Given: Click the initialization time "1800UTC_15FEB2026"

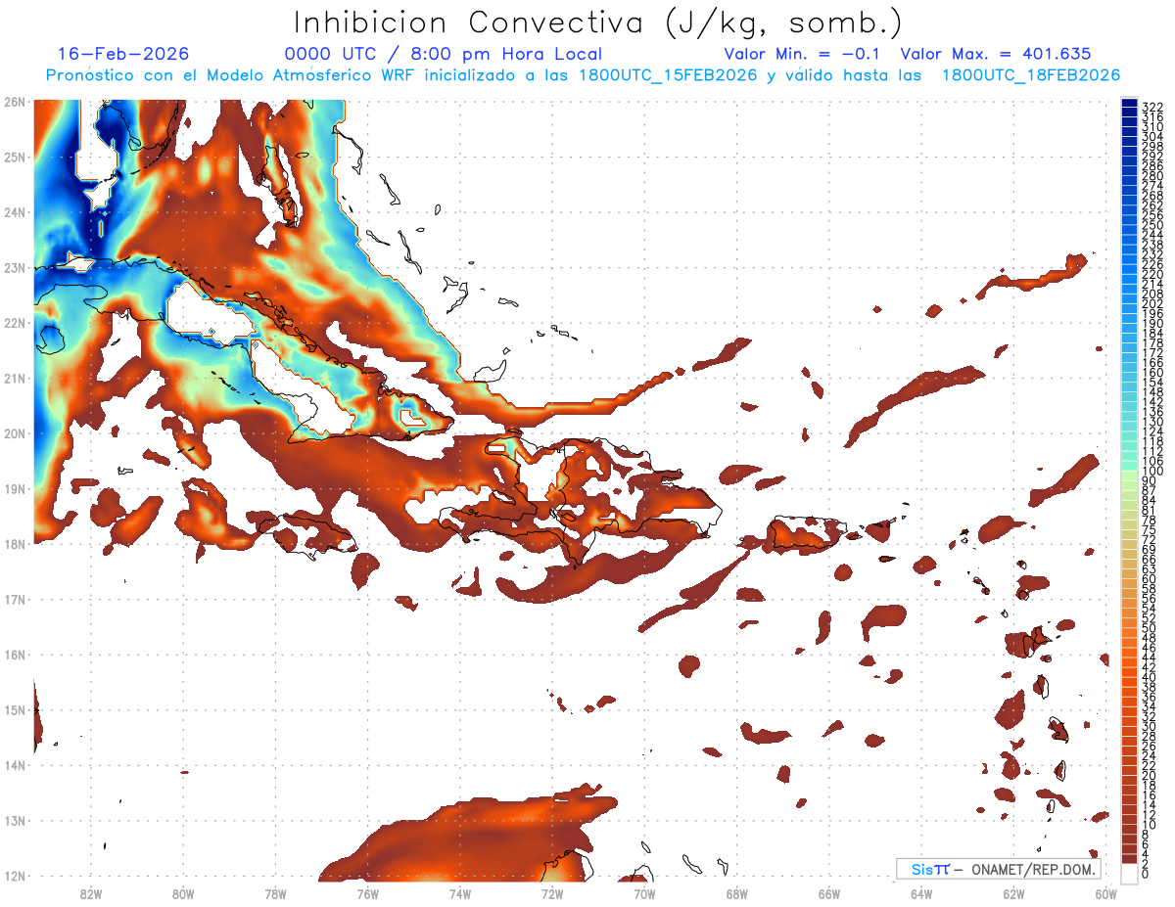Looking at the screenshot, I should pos(668,75).
